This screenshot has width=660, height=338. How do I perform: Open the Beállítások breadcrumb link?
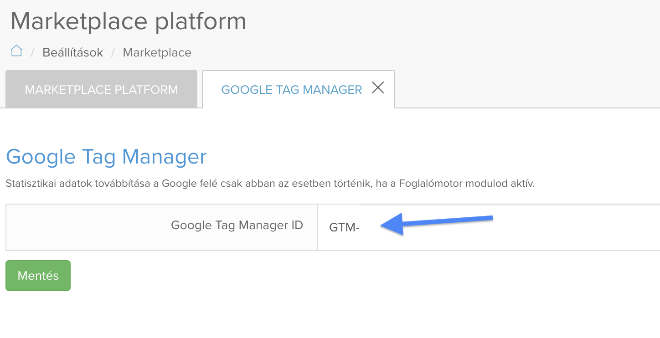pos(73,52)
